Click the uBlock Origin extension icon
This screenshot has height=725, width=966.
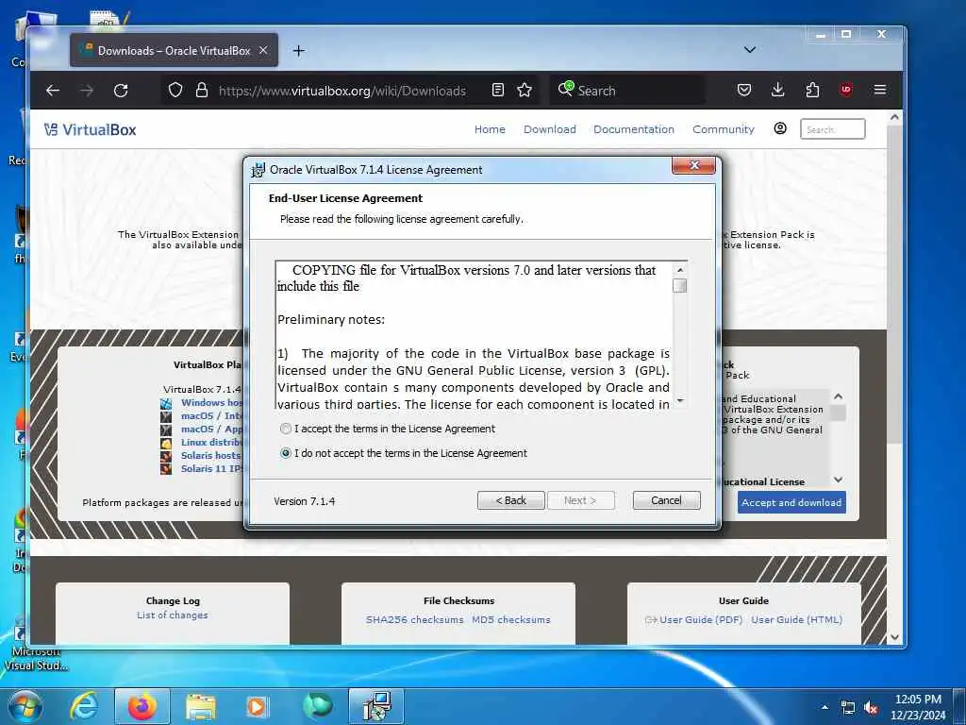pos(846,90)
